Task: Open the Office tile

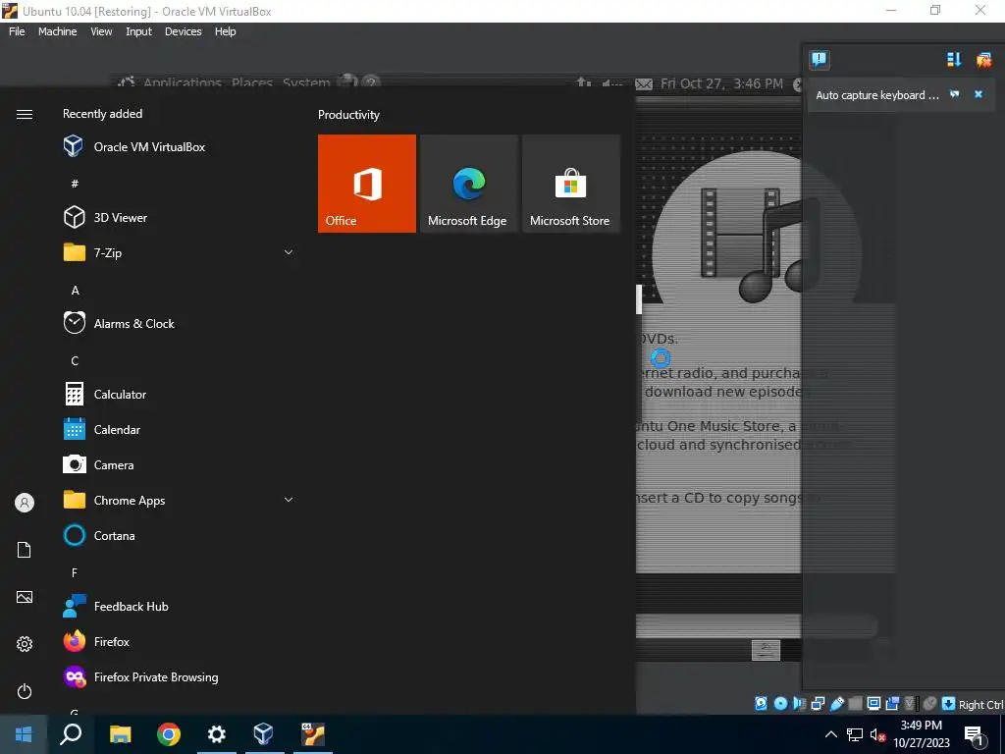Action: (x=367, y=184)
